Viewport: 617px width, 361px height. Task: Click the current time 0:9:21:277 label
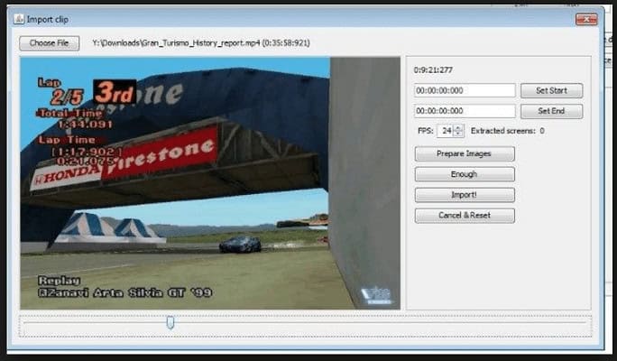(433, 70)
